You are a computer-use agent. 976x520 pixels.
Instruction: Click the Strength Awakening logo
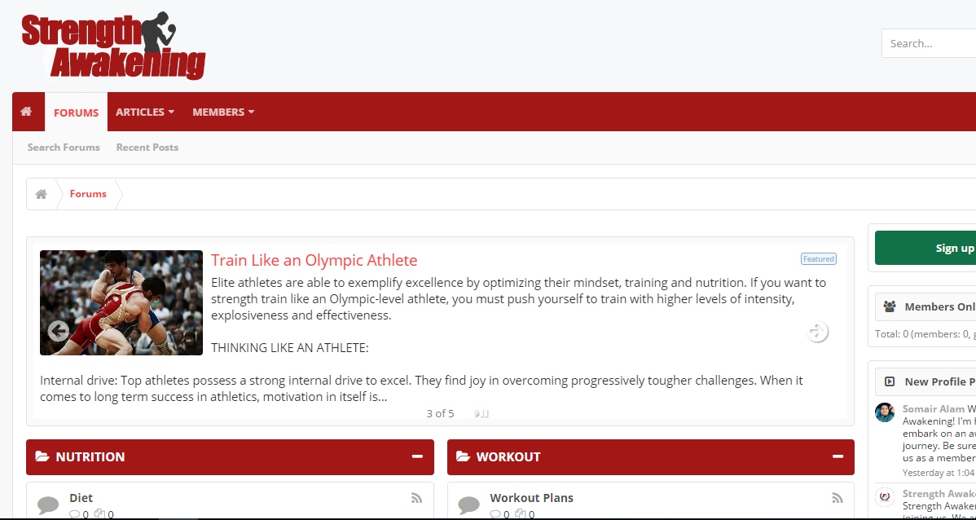[x=113, y=46]
